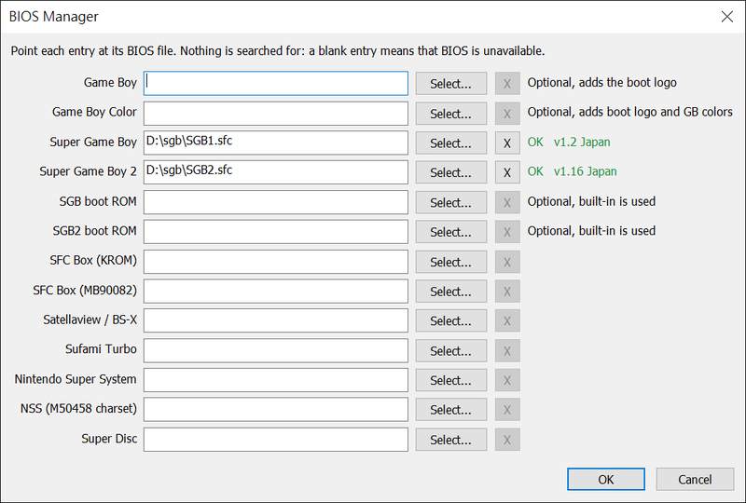The image size is (746, 503).
Task: Select the Satellaview / BS-X BIOS file
Action: [x=451, y=321]
